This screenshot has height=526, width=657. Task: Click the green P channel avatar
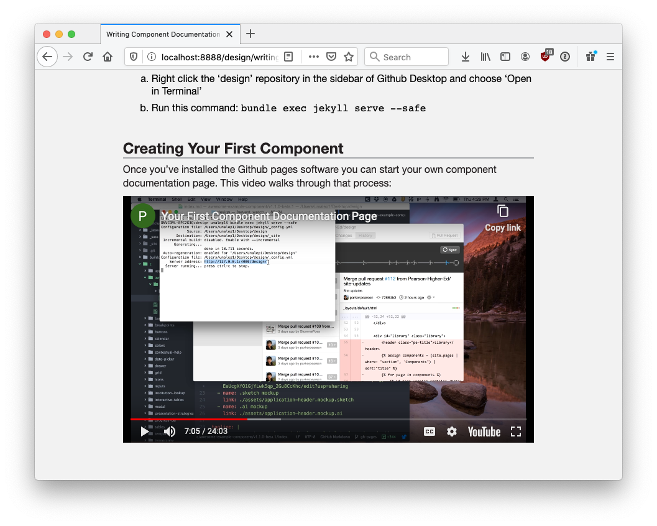143,216
